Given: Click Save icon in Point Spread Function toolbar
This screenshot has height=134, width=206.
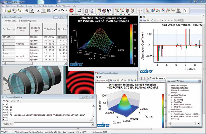Looking at the screenshot, I should point(111,80).
